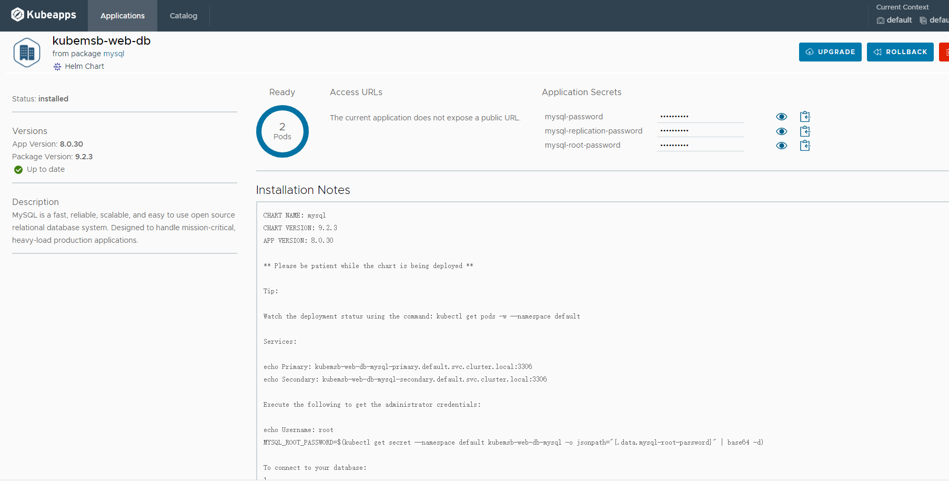This screenshot has height=483, width=949.
Task: Copy the mysql-root-password to clipboard
Action: tap(805, 146)
